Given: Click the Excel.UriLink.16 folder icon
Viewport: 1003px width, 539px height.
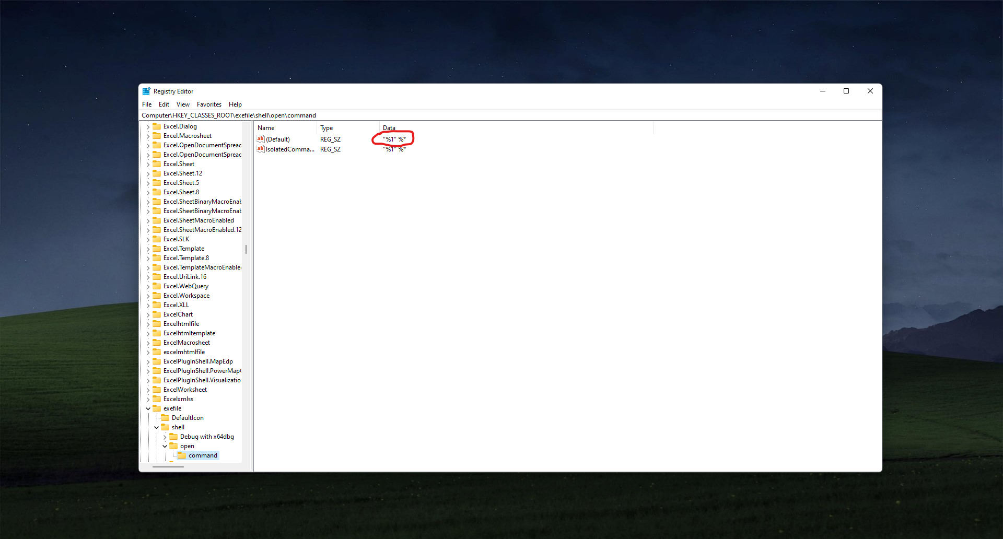Looking at the screenshot, I should coord(157,277).
